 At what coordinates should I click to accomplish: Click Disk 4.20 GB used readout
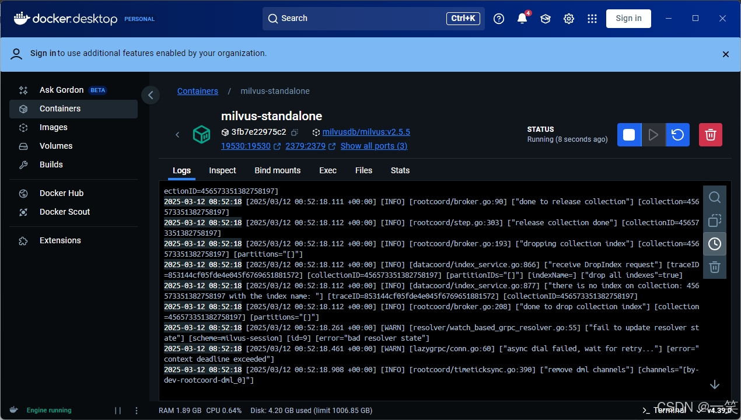tap(311, 411)
